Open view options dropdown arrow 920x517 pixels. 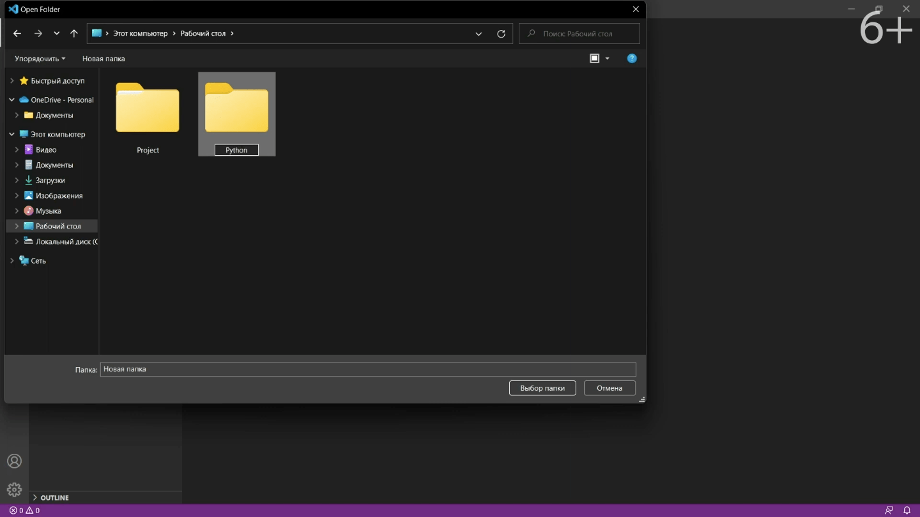607,59
